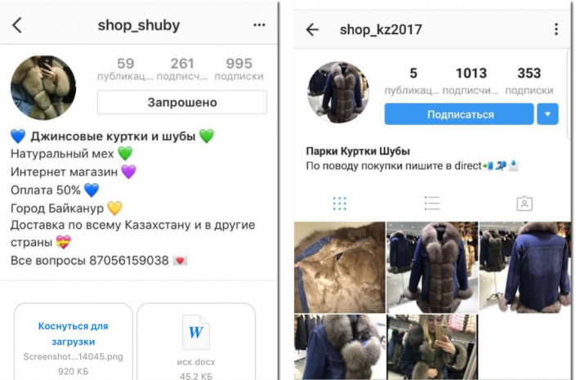
Task: Expand suggestions arrow next to Подписаться
Action: point(547,114)
